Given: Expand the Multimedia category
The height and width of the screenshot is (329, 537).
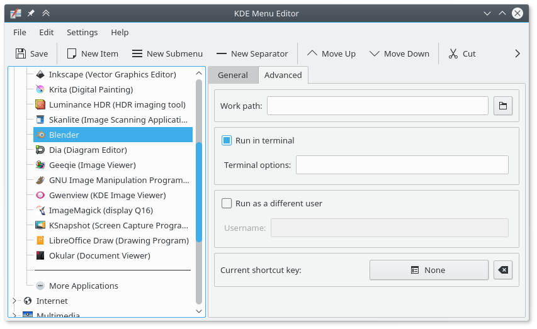Looking at the screenshot, I should pyautogui.click(x=14, y=315).
